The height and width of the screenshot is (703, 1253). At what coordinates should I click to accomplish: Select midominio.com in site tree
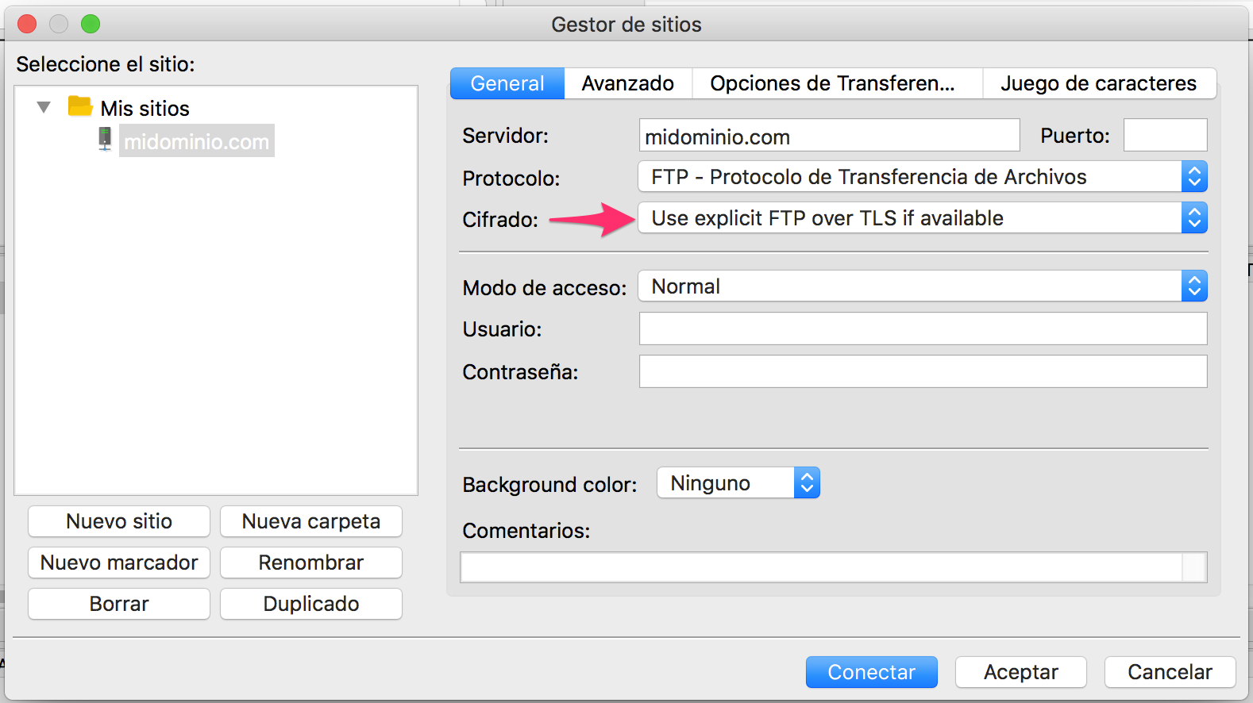pyautogui.click(x=196, y=141)
